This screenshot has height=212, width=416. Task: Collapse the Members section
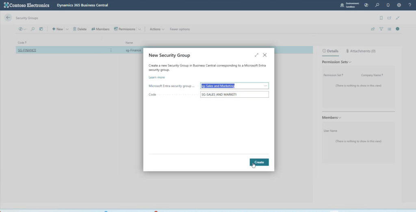(x=331, y=118)
